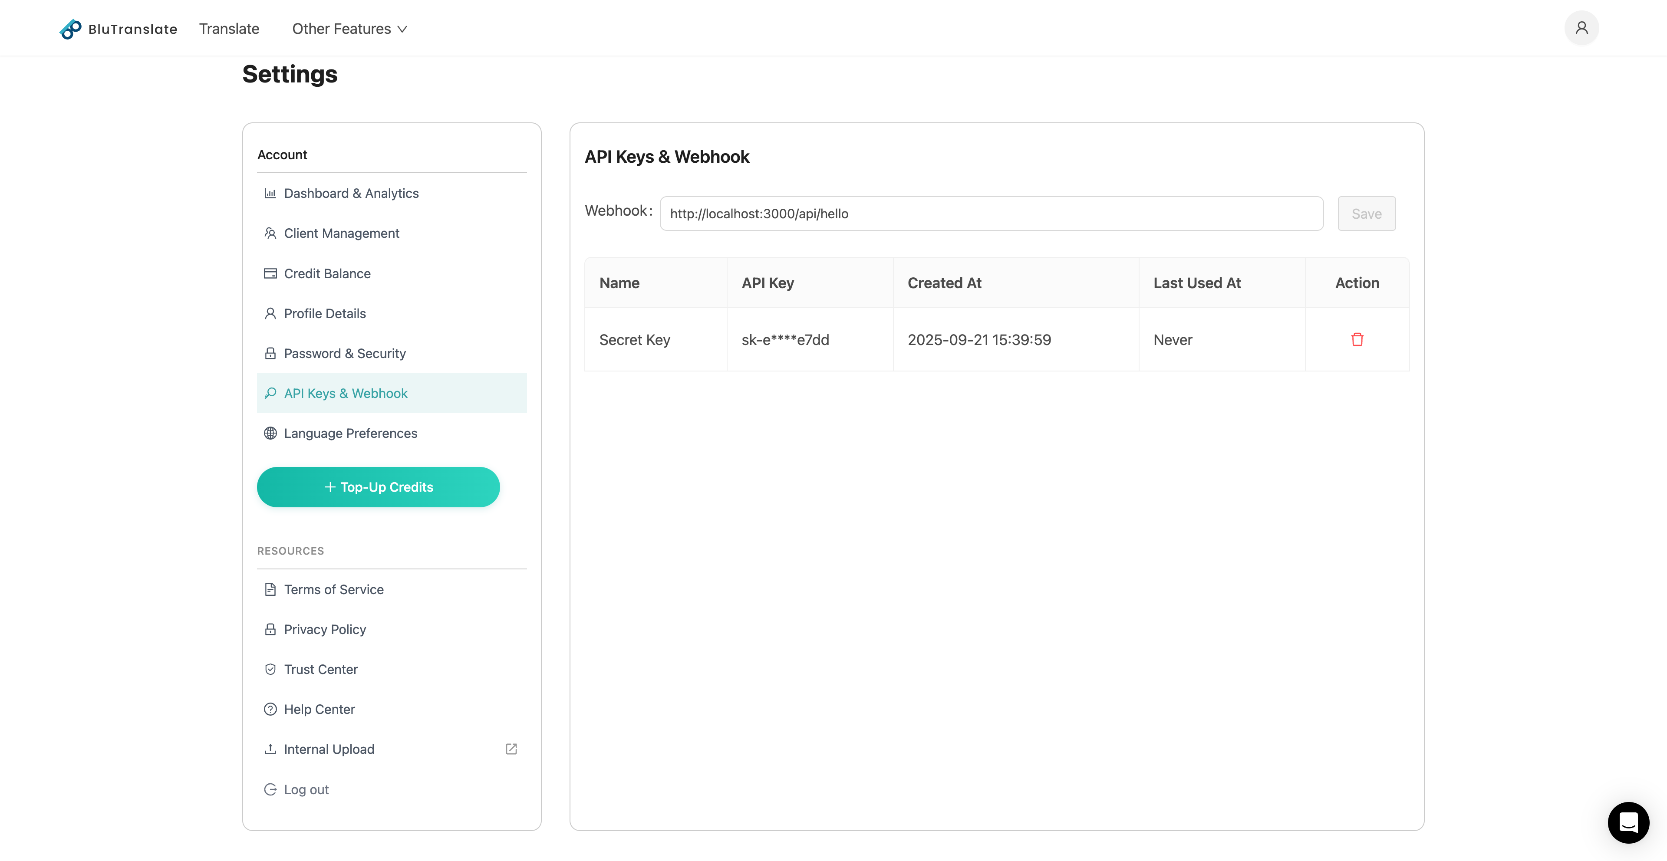Click the Top-Up Credits button

point(378,487)
